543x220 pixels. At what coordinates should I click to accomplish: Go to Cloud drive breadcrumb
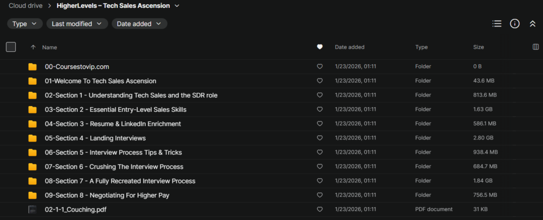[x=26, y=6]
